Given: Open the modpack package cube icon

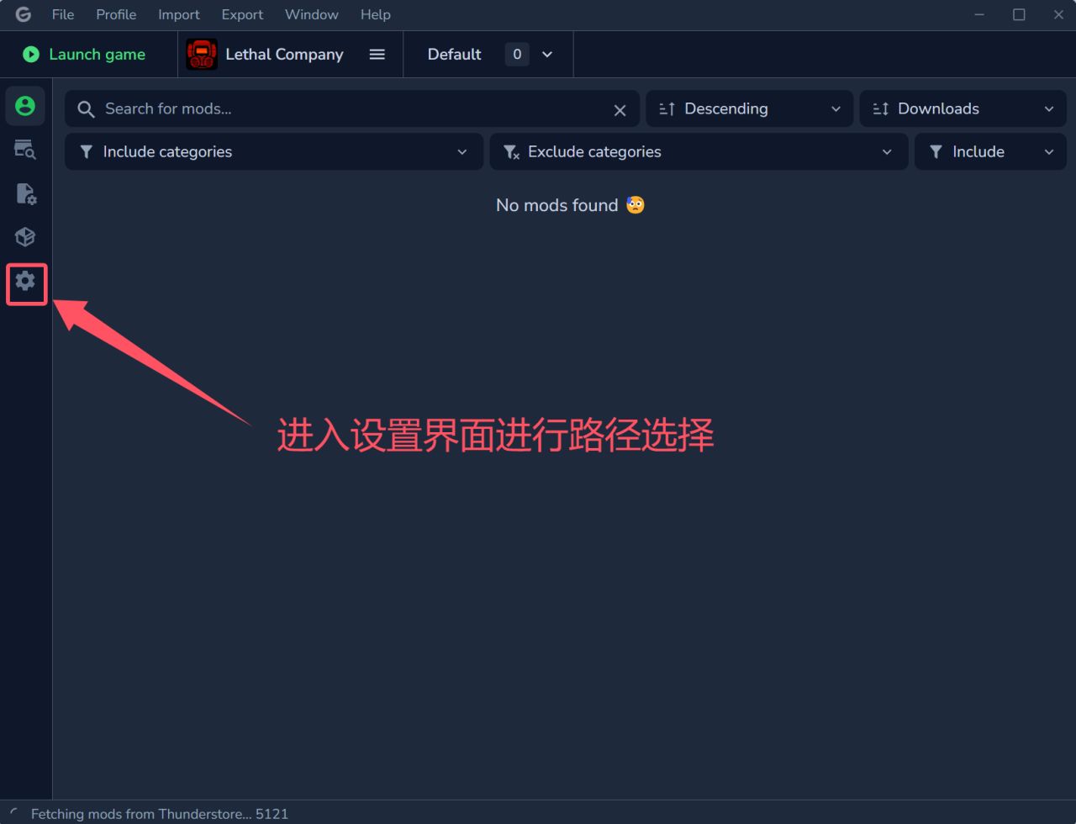Looking at the screenshot, I should point(25,237).
